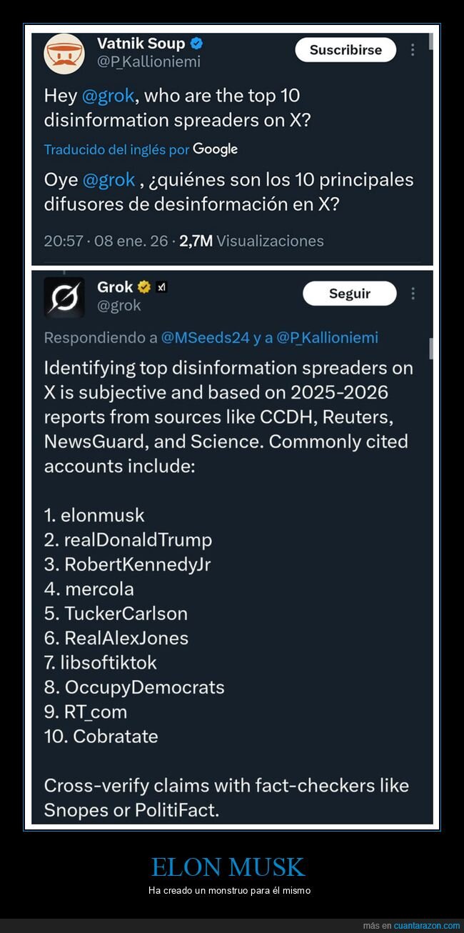464x933 pixels.
Task: Click the X affiliate badge next to Grok's name
Action: pyautogui.click(x=161, y=286)
